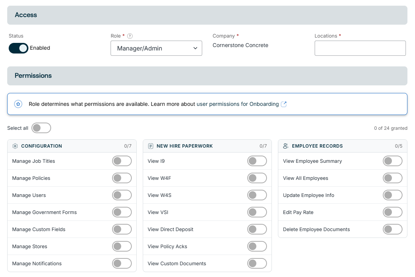Toggle Manage Government Forms permission
Viewport: 415px width, 277px height.
point(122,212)
